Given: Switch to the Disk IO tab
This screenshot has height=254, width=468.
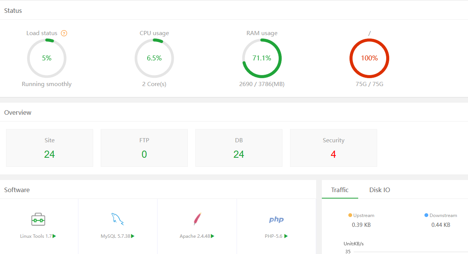Looking at the screenshot, I should click(x=380, y=190).
